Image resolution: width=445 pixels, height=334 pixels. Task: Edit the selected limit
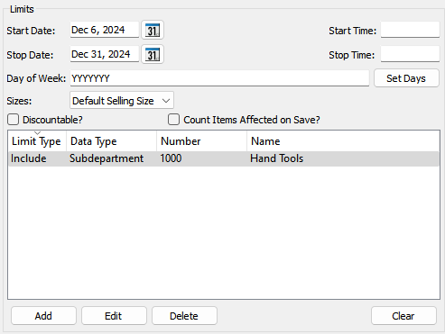point(114,316)
